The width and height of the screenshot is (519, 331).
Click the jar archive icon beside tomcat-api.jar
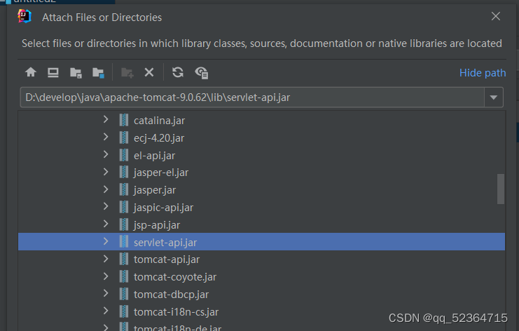click(124, 259)
